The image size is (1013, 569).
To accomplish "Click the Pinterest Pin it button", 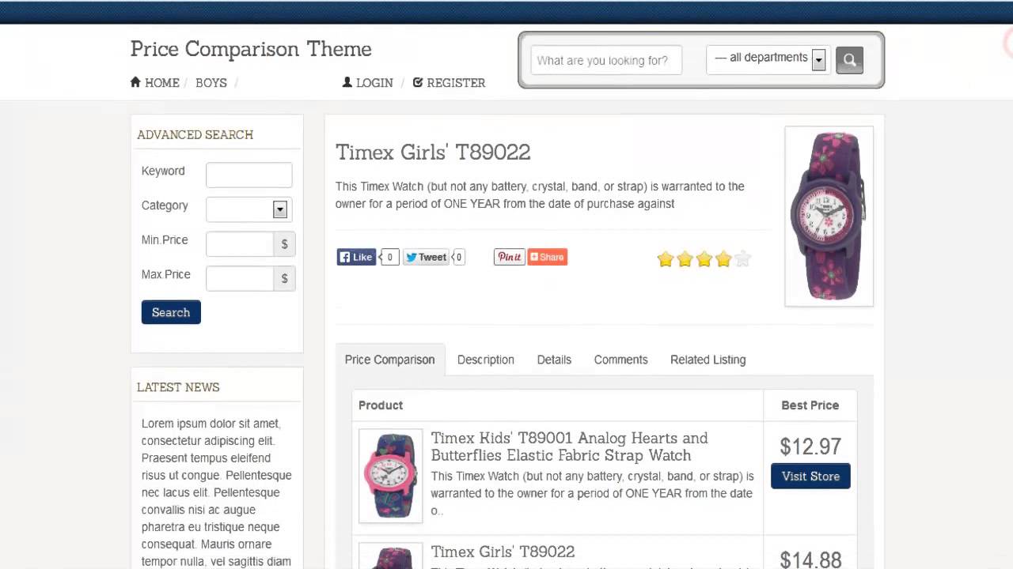I will coord(509,257).
